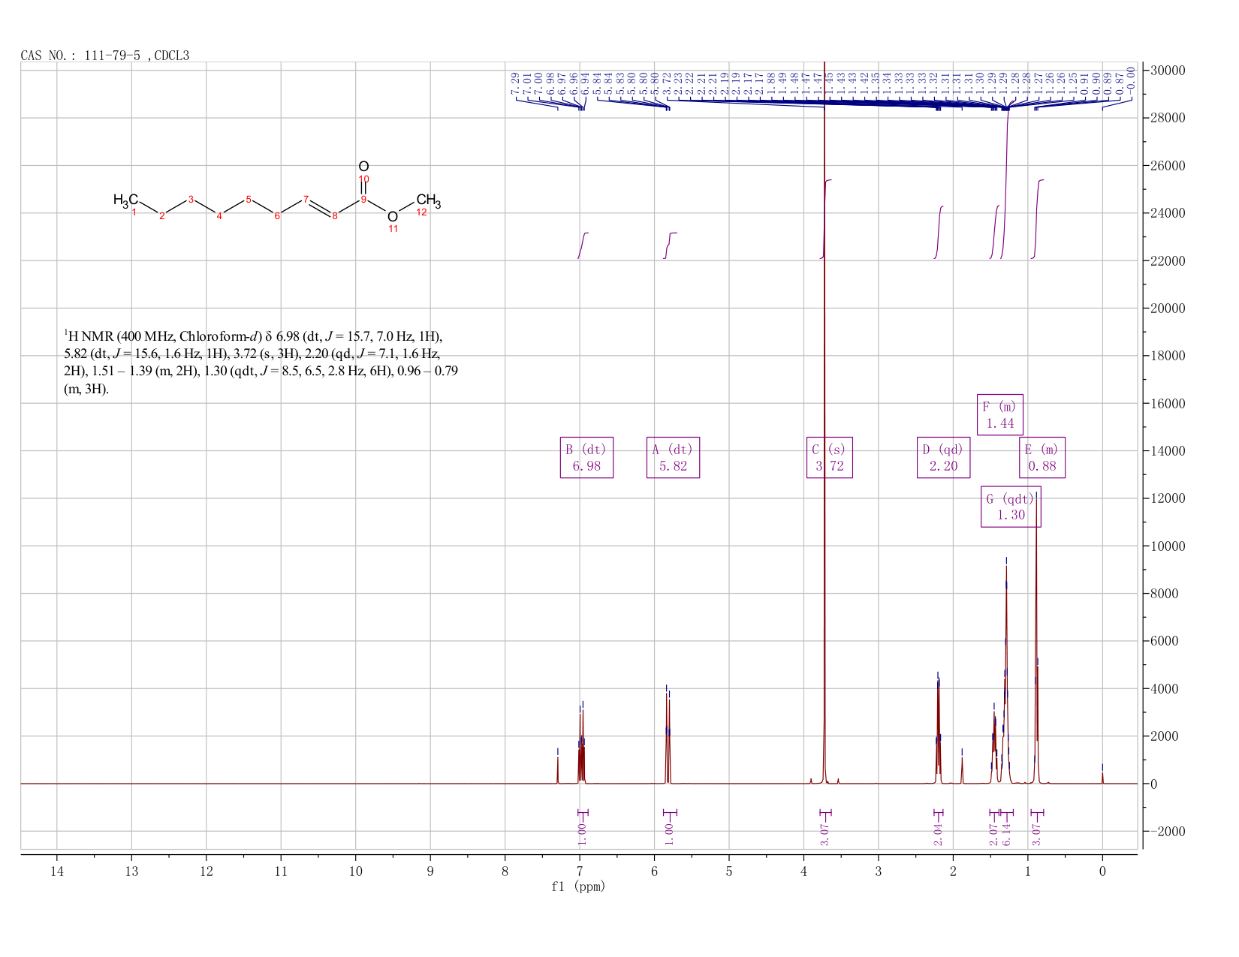Click the 1.00 integral value at 6.98 ppm
The height and width of the screenshot is (957, 1239).
582,834
